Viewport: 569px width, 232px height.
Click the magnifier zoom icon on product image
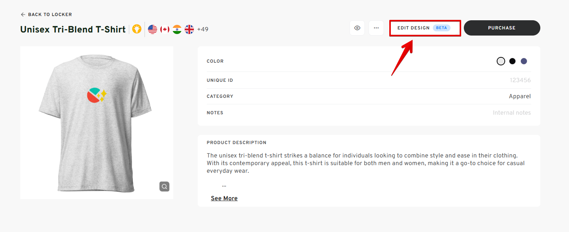tap(164, 187)
